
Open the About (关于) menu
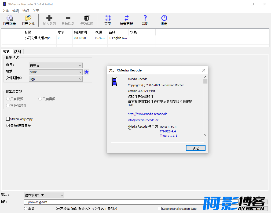pyautogui.click(x=36, y=11)
